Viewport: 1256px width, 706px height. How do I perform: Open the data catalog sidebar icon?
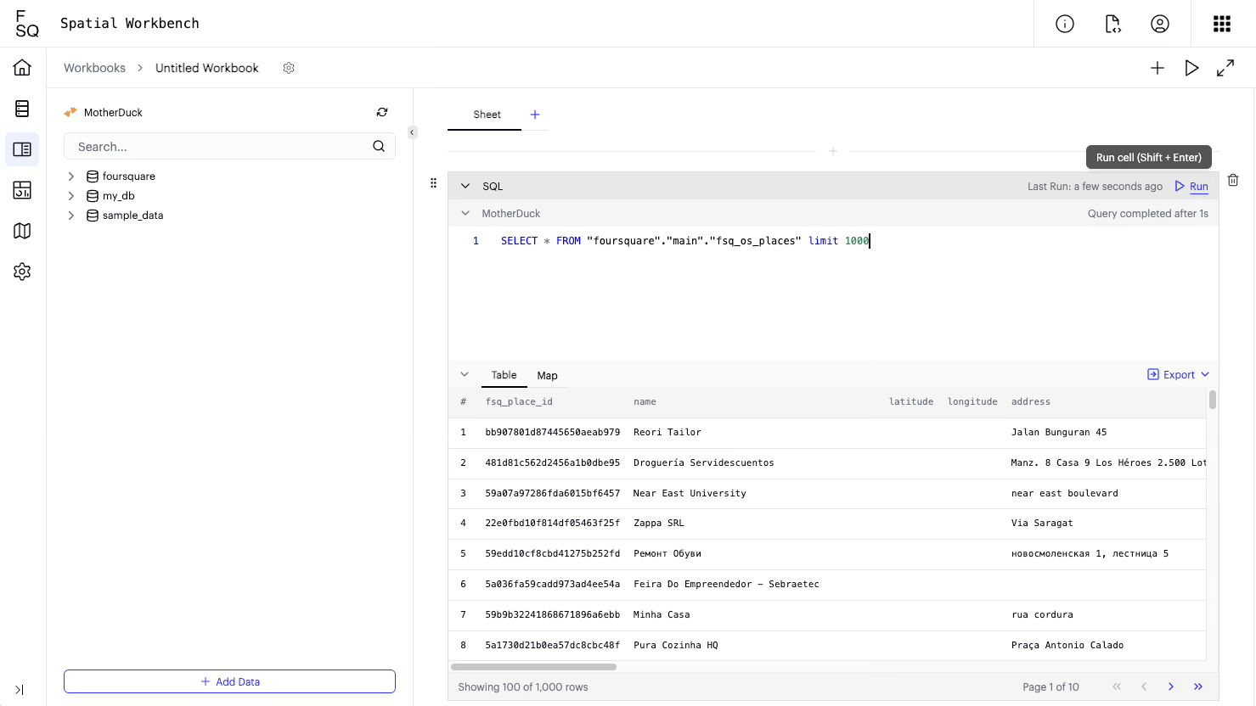click(x=22, y=109)
